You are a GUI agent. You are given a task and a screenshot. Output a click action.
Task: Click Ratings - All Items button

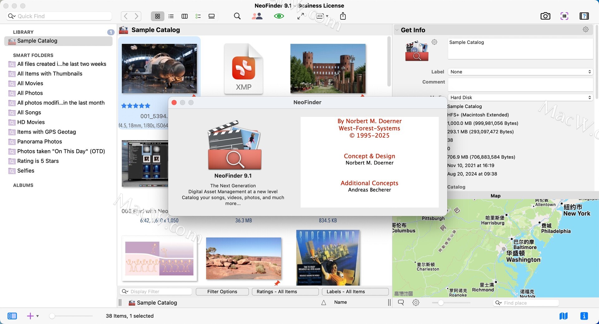click(285, 292)
